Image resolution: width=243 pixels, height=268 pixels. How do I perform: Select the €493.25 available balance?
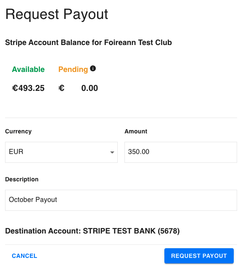pos(28,88)
